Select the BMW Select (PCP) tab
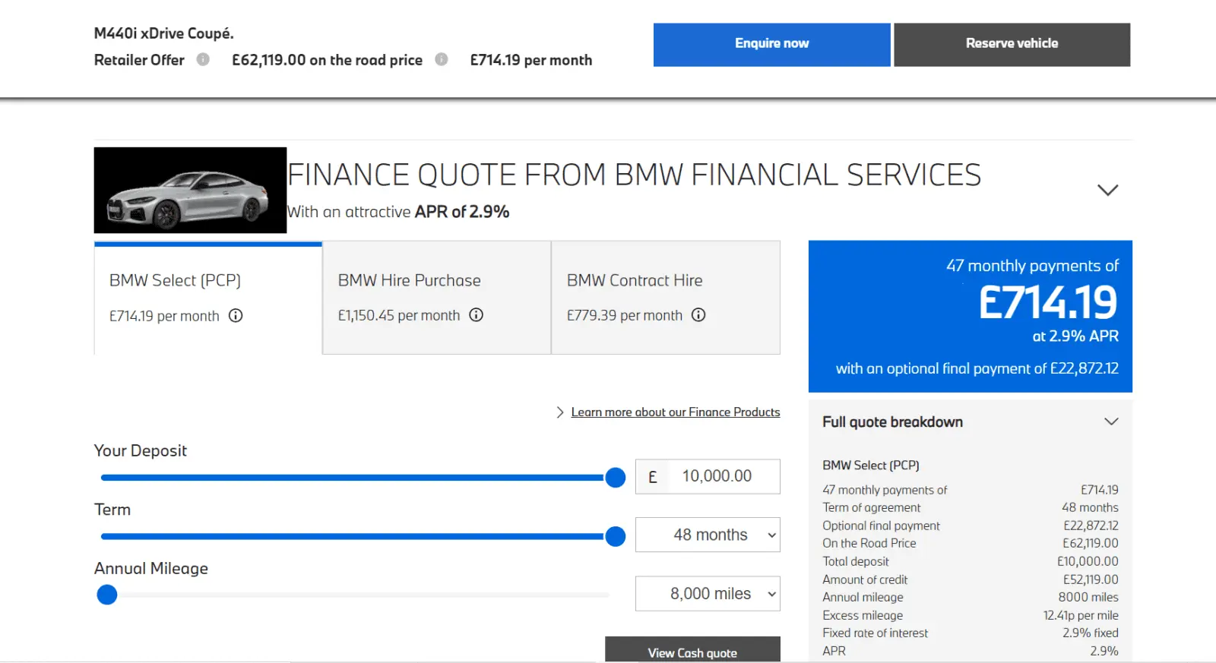The height and width of the screenshot is (663, 1216). (x=208, y=298)
